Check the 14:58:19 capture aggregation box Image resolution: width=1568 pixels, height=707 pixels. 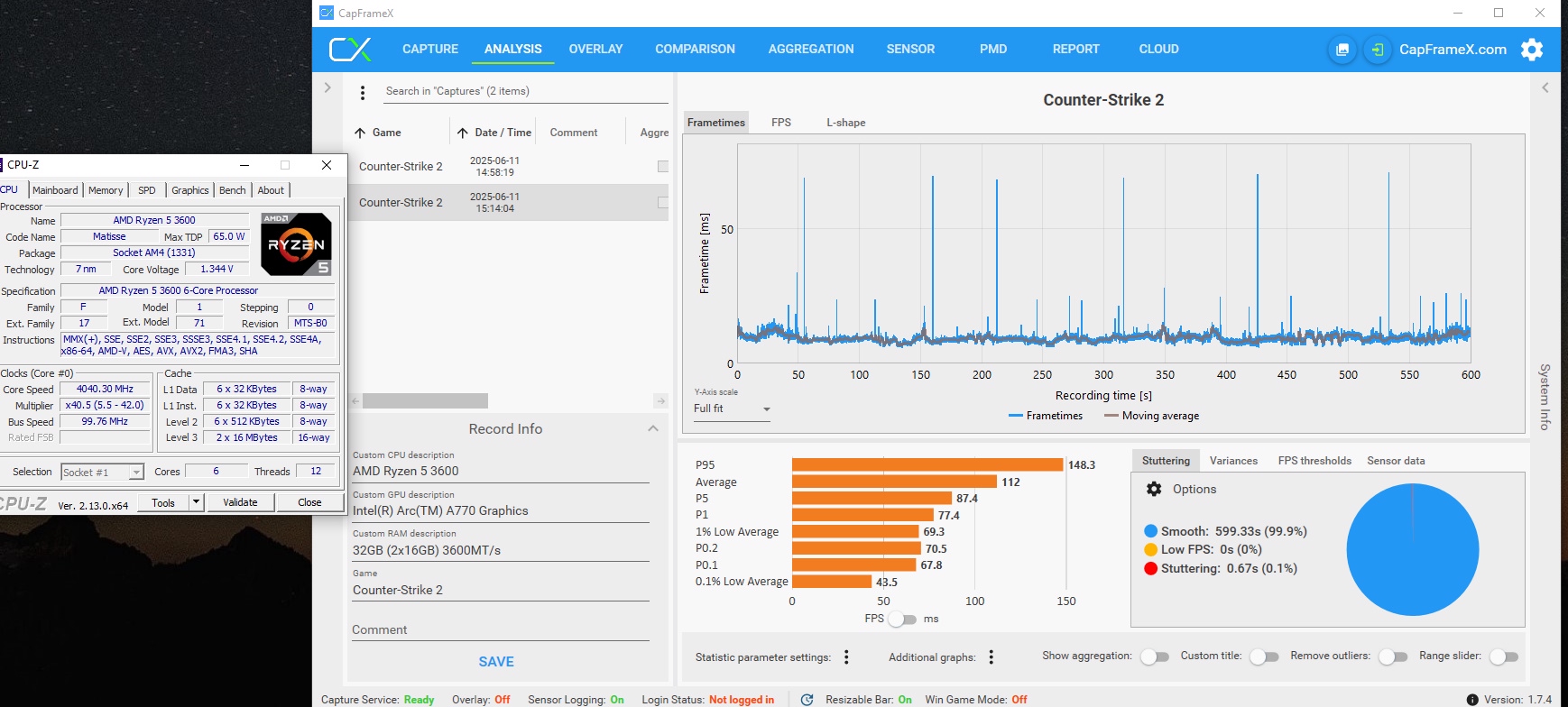[x=663, y=167]
